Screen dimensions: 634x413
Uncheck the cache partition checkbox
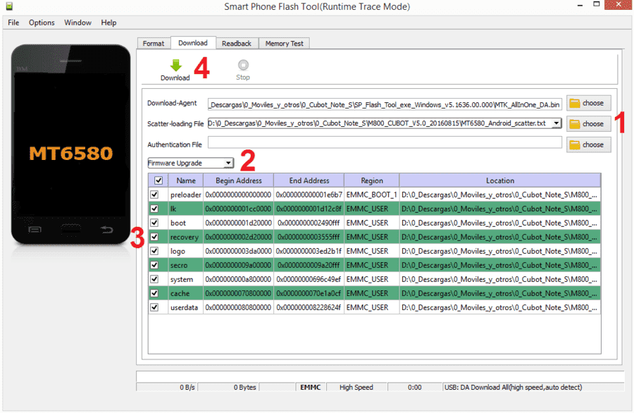point(154,293)
